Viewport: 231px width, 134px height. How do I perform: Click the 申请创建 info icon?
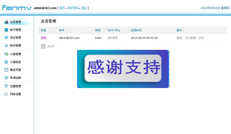pos(6,78)
